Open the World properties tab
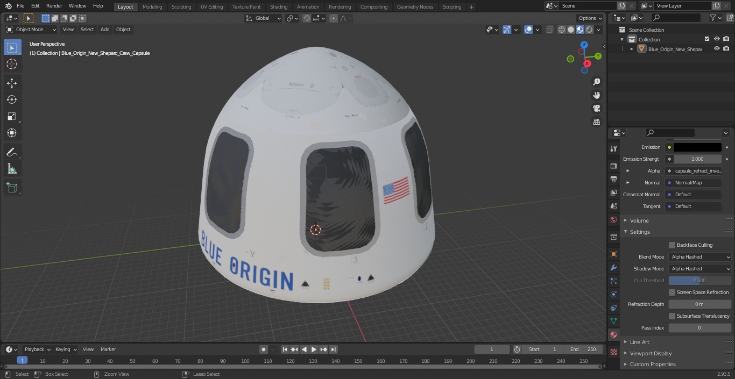This screenshot has height=379, width=735. tap(613, 219)
